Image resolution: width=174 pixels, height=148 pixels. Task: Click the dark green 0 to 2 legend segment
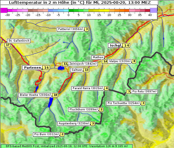(x=71, y=10)
